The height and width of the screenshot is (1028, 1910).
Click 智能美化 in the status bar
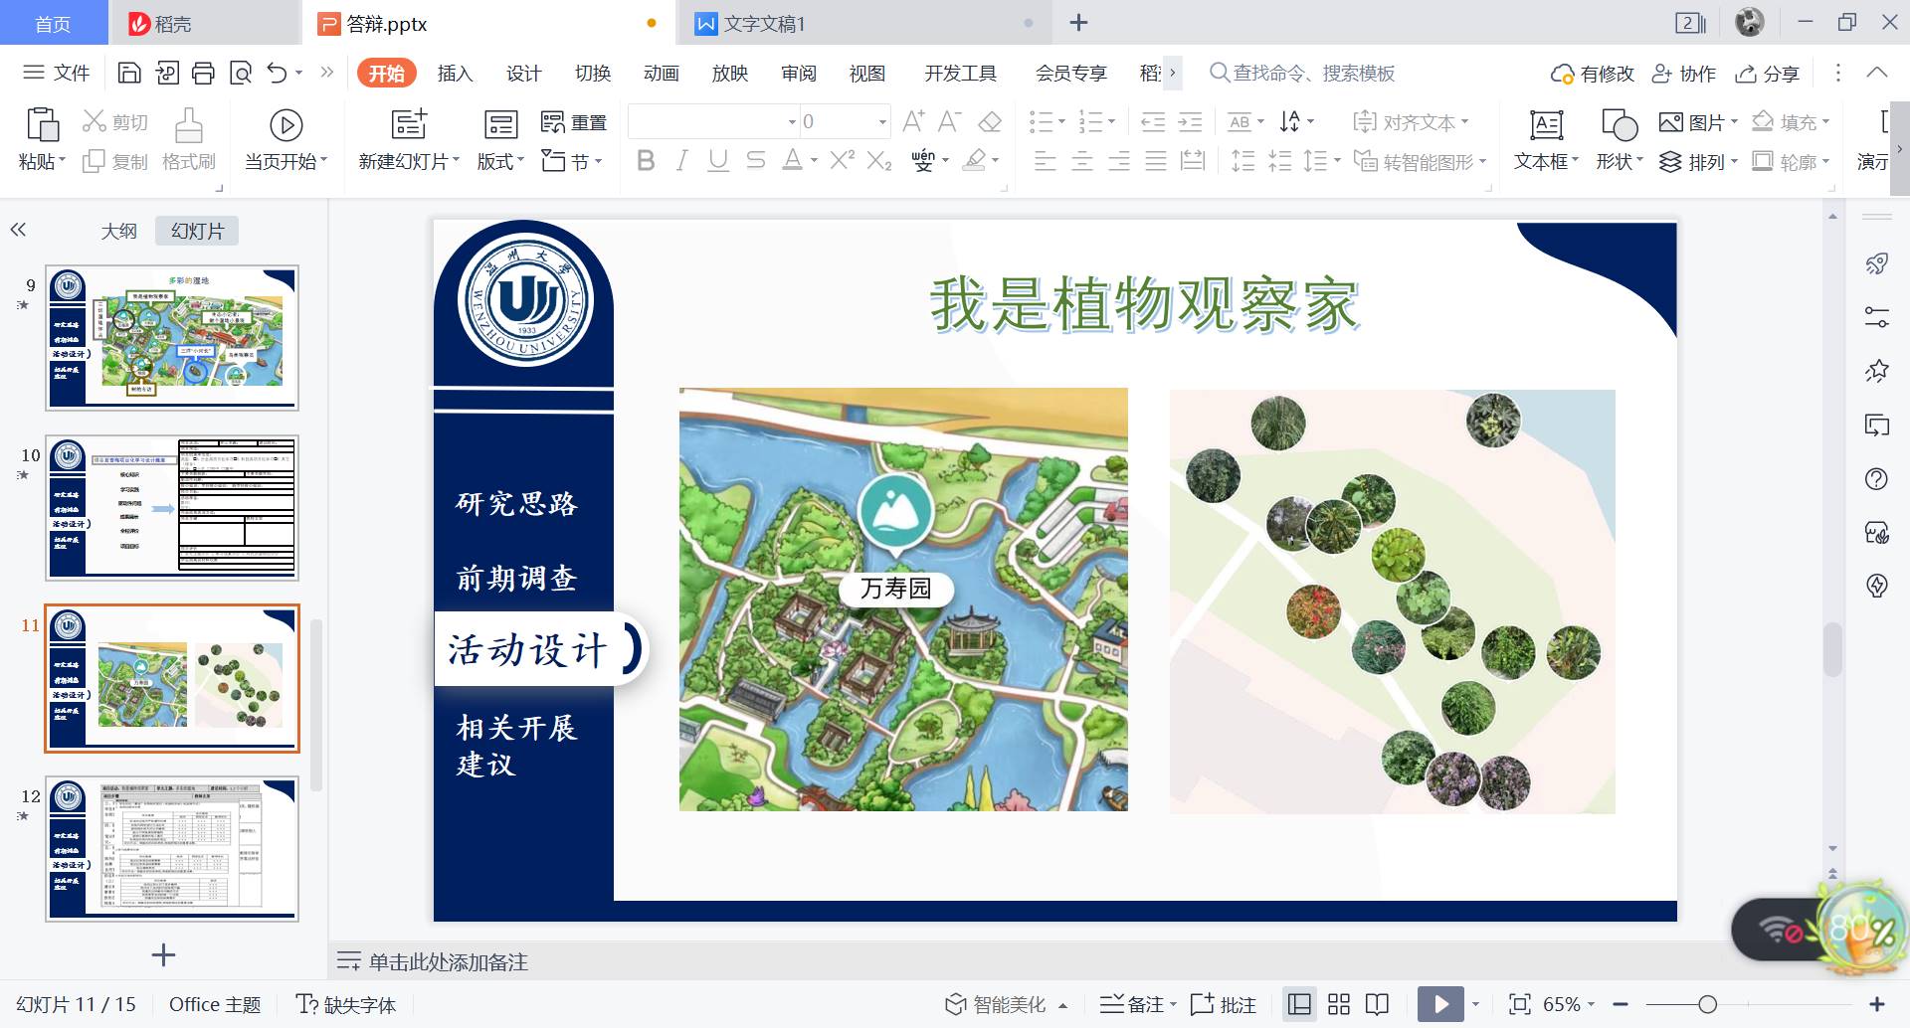coord(1007,1004)
